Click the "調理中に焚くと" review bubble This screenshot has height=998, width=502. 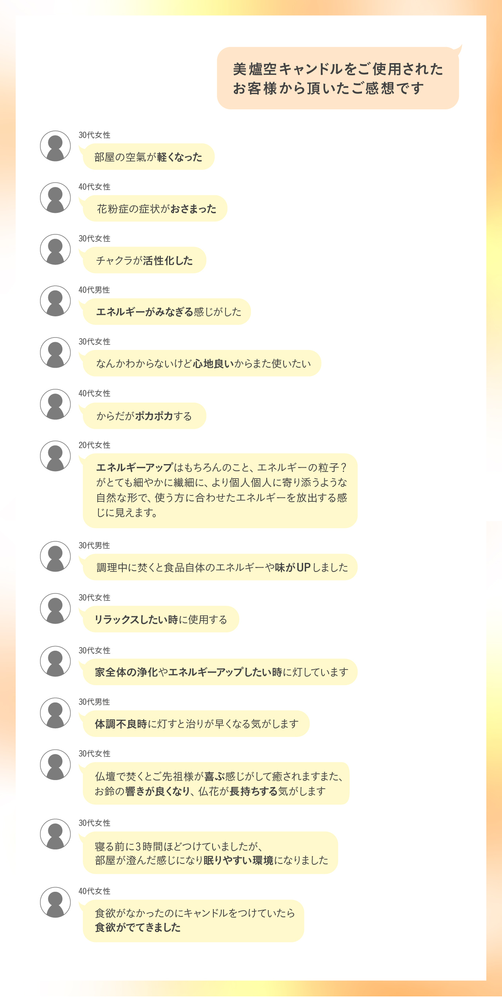pyautogui.click(x=220, y=567)
